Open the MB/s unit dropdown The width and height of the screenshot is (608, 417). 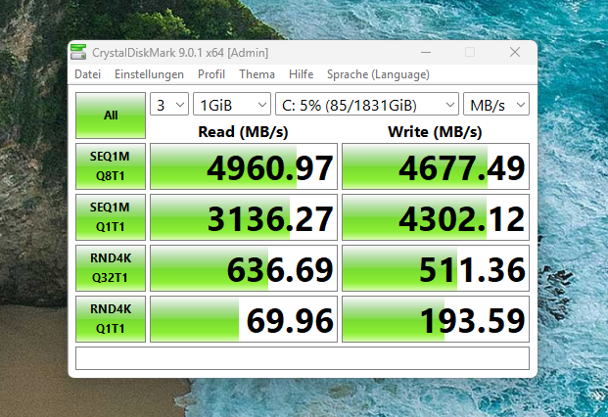click(x=496, y=104)
